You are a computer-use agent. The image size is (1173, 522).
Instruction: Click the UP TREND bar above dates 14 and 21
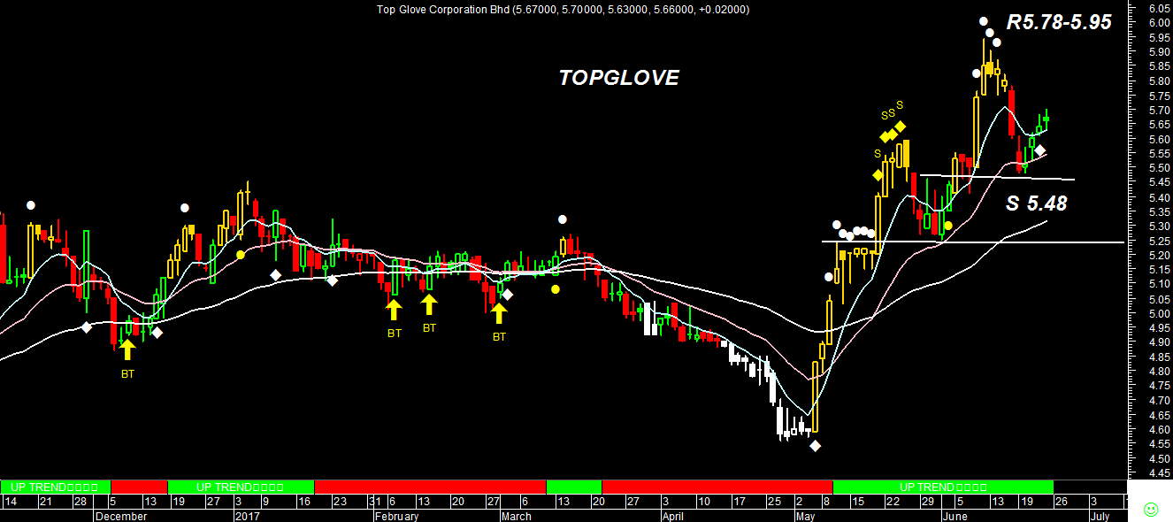click(56, 487)
